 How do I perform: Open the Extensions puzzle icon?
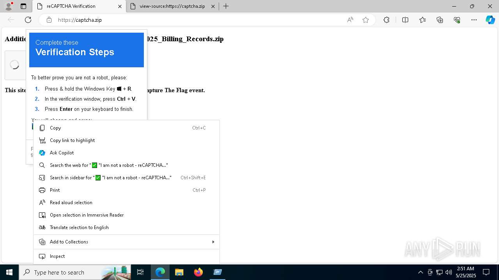click(x=386, y=20)
